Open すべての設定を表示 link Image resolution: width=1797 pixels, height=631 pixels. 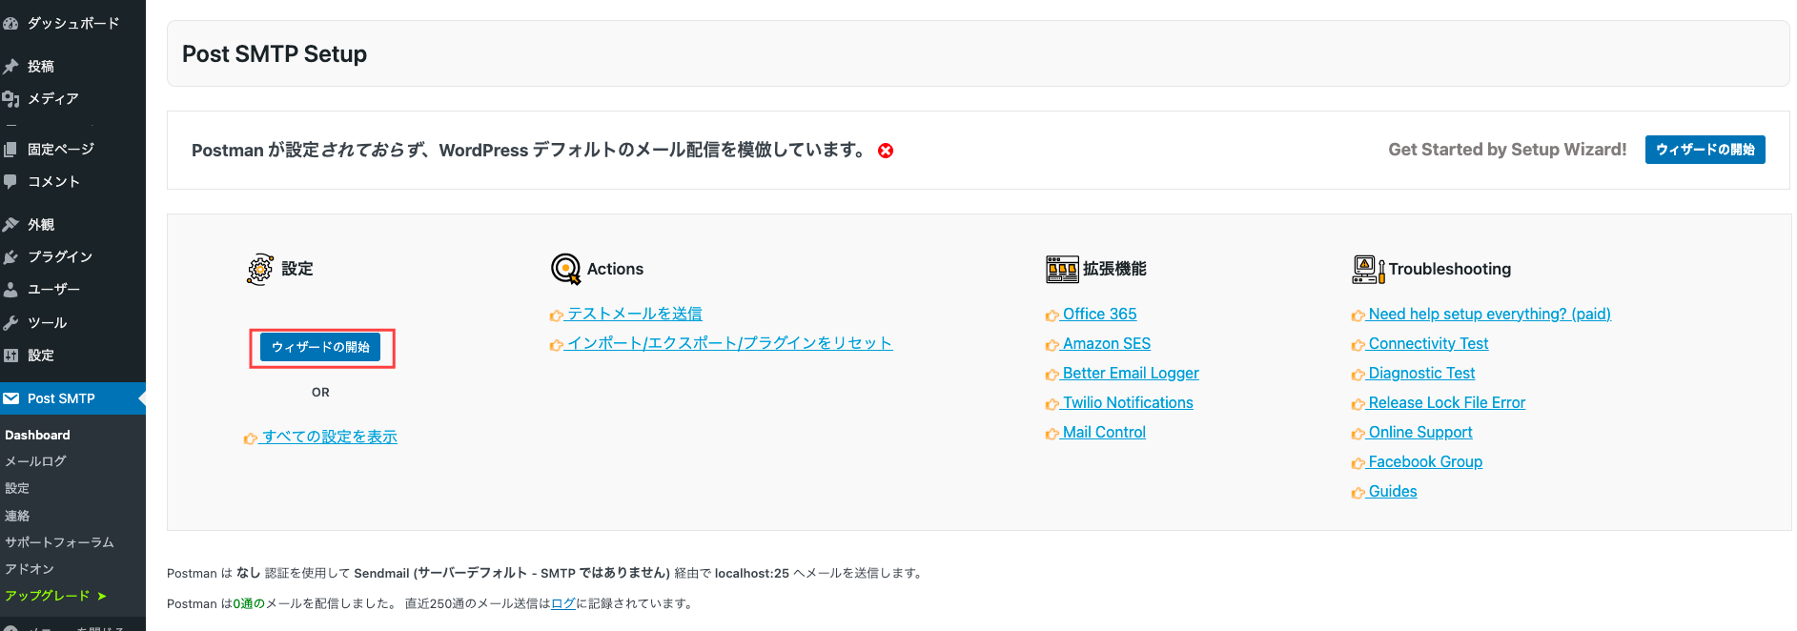[330, 437]
